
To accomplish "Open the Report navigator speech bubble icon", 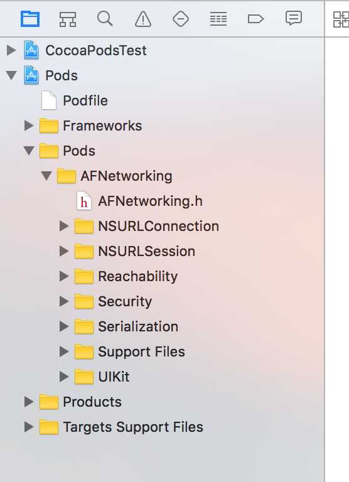I will pyautogui.click(x=294, y=18).
